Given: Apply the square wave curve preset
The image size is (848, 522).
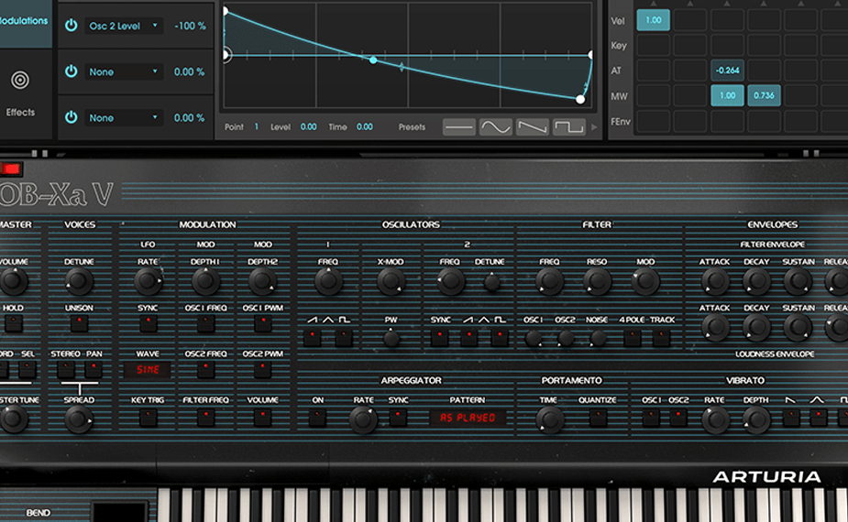Looking at the screenshot, I should point(568,127).
